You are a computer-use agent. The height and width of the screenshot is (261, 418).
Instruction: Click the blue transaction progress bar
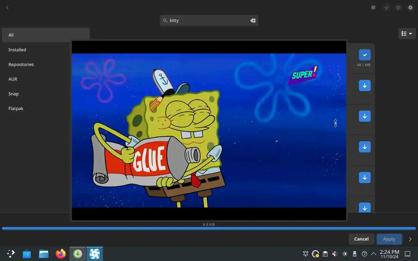click(x=209, y=228)
